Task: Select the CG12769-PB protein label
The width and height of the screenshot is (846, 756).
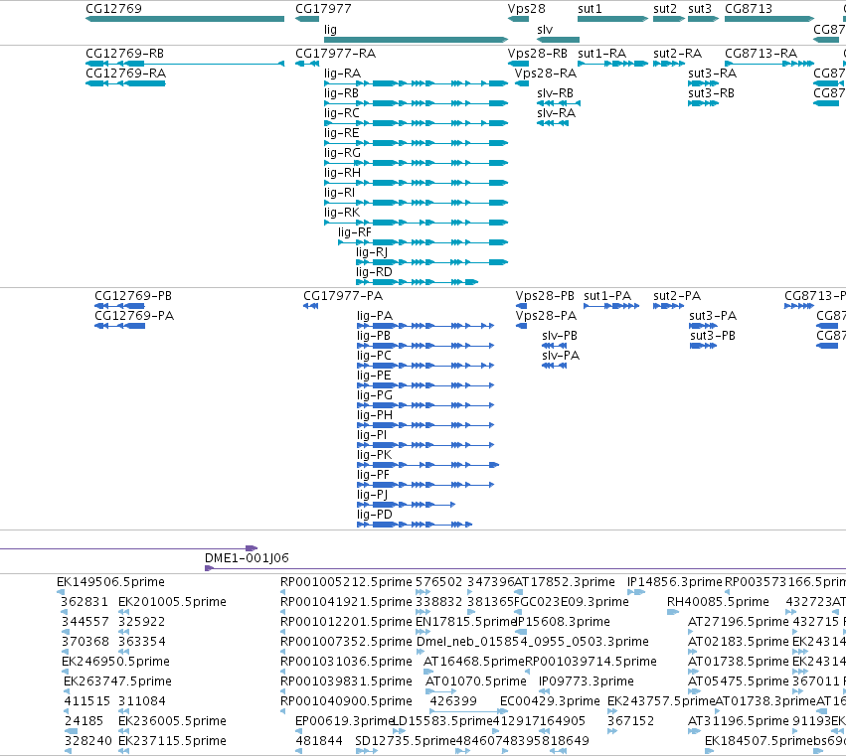Action: point(133,296)
